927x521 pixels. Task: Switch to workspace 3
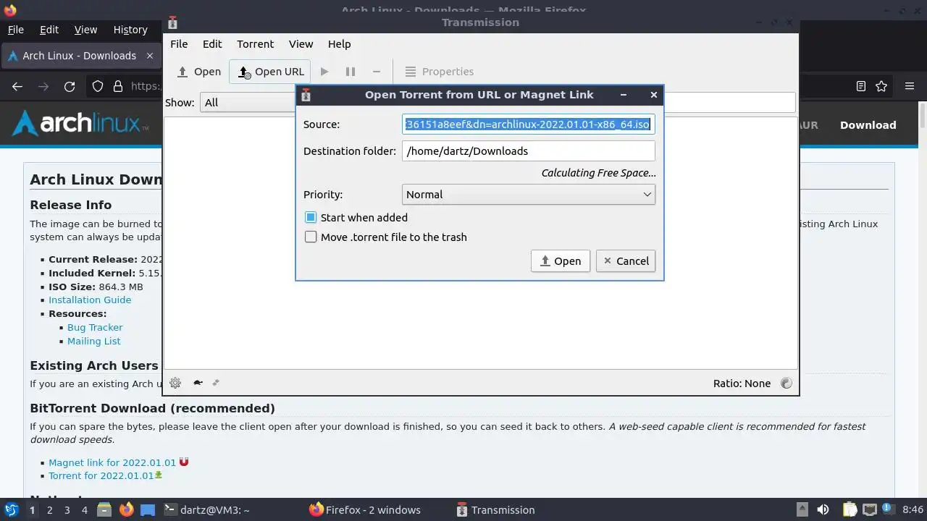point(67,510)
